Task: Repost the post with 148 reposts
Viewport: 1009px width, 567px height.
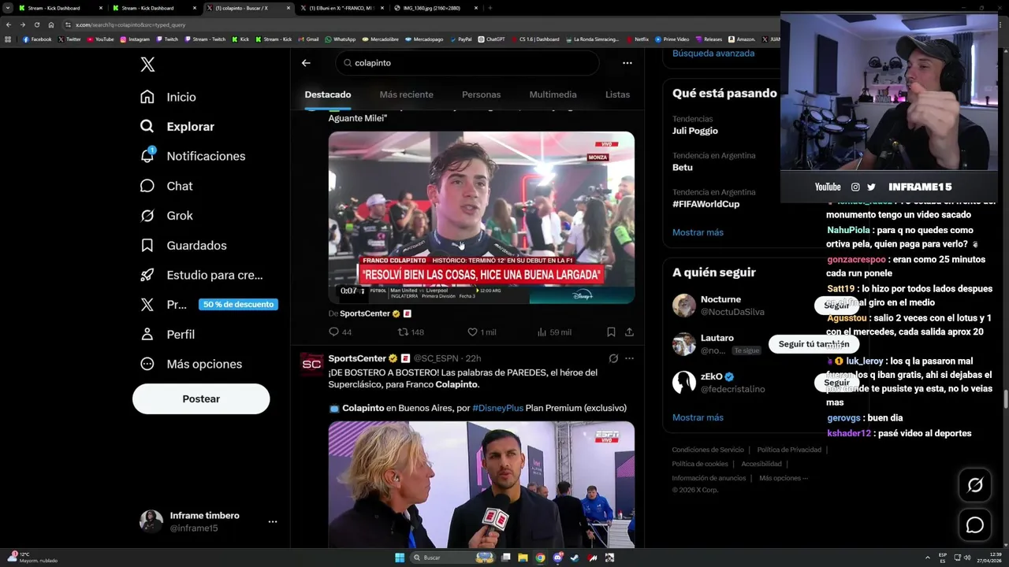Action: click(x=411, y=332)
